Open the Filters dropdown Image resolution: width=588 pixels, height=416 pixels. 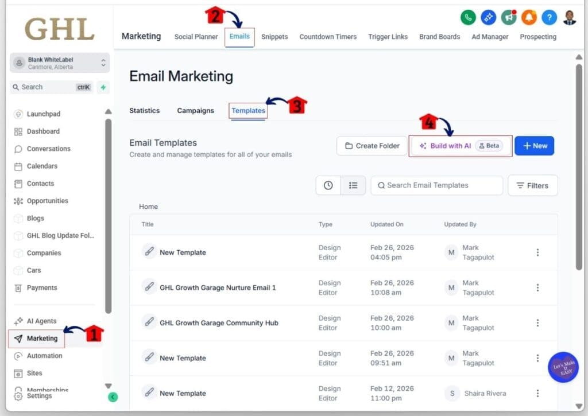pos(532,185)
